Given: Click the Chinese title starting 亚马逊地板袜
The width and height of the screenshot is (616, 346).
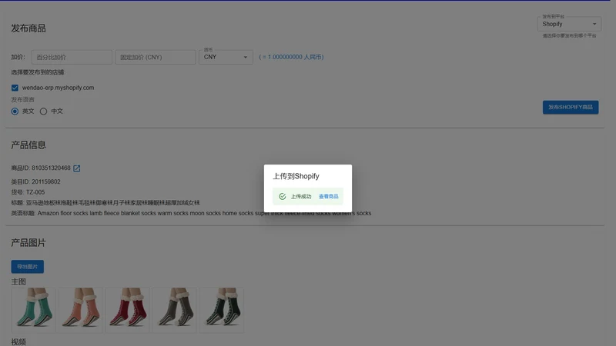Looking at the screenshot, I should click(x=113, y=203).
